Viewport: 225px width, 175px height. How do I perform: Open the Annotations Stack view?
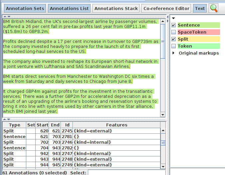(116, 8)
